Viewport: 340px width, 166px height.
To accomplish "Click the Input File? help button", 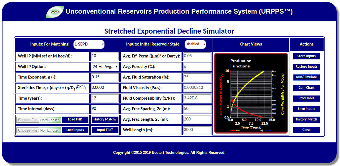I will (105, 130).
